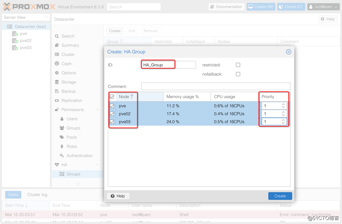Uncheck the pve03 node checkbox
The width and height of the screenshot is (342, 224).
[112, 122]
